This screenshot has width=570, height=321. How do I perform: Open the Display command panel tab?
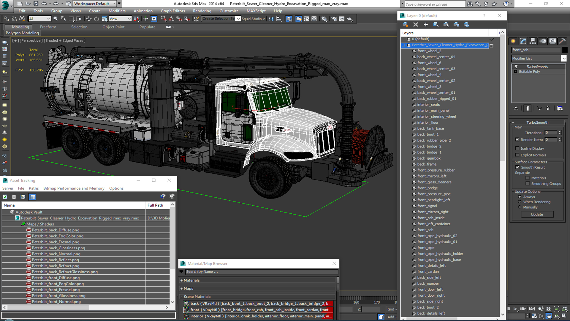tap(552, 41)
